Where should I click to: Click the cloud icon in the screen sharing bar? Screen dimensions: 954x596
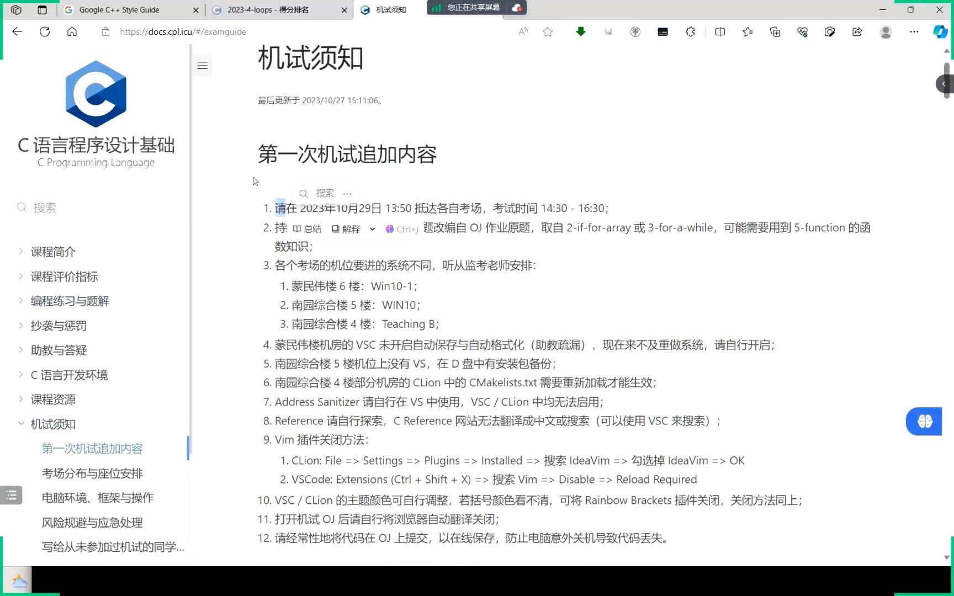coord(517,7)
